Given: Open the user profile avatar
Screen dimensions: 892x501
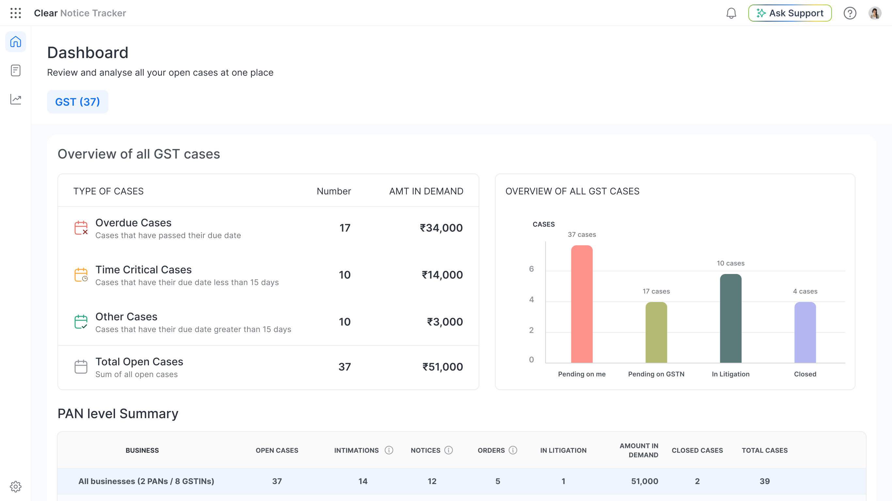Looking at the screenshot, I should pyautogui.click(x=875, y=13).
